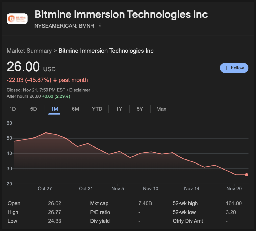Click the Mkt cap value 7.40B
This screenshot has height=231, width=256.
click(x=145, y=203)
